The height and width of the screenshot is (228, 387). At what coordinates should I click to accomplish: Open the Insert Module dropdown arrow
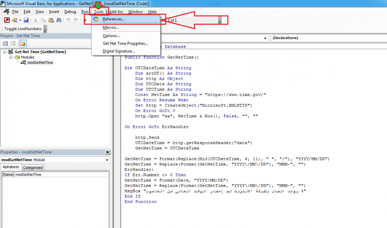point(20,20)
